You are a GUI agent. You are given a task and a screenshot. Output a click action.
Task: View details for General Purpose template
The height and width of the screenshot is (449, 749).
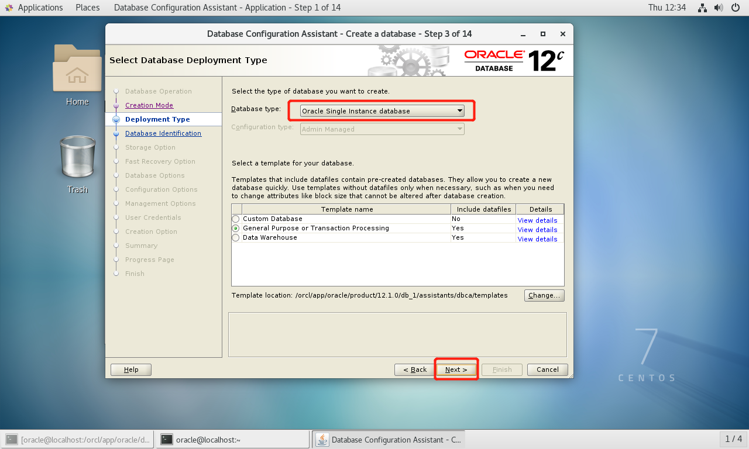tap(537, 230)
